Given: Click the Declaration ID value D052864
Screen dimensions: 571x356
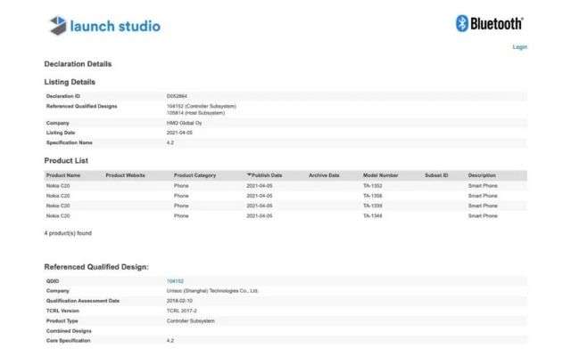Looking at the screenshot, I should pos(177,95).
